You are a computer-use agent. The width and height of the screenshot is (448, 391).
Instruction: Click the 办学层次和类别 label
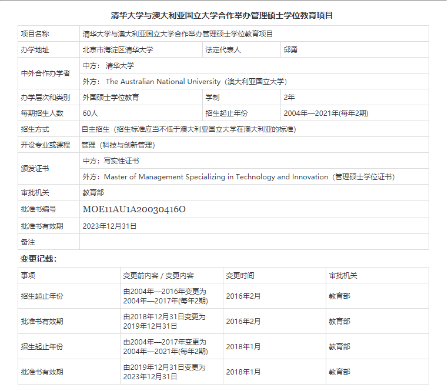tap(45, 98)
